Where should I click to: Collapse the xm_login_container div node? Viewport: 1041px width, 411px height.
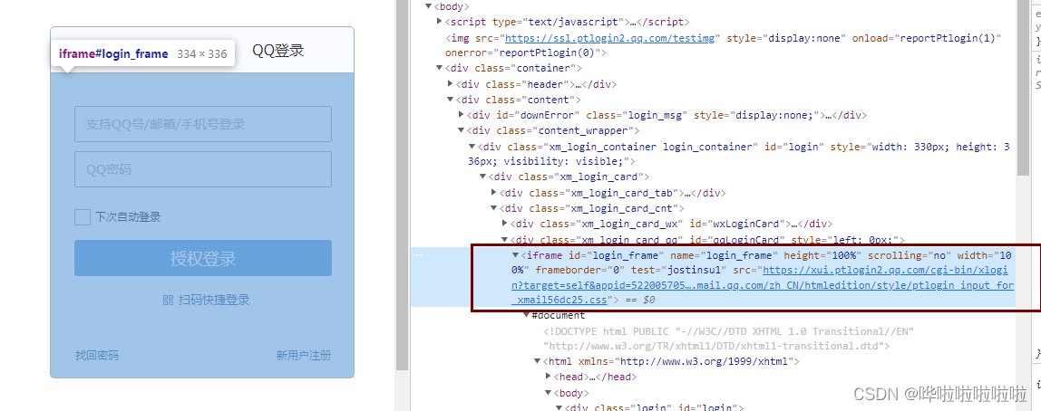472,147
